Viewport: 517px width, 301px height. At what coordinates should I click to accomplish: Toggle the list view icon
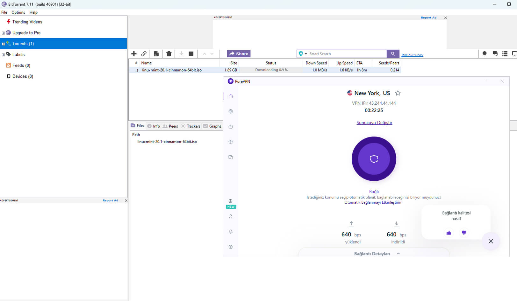[505, 54]
